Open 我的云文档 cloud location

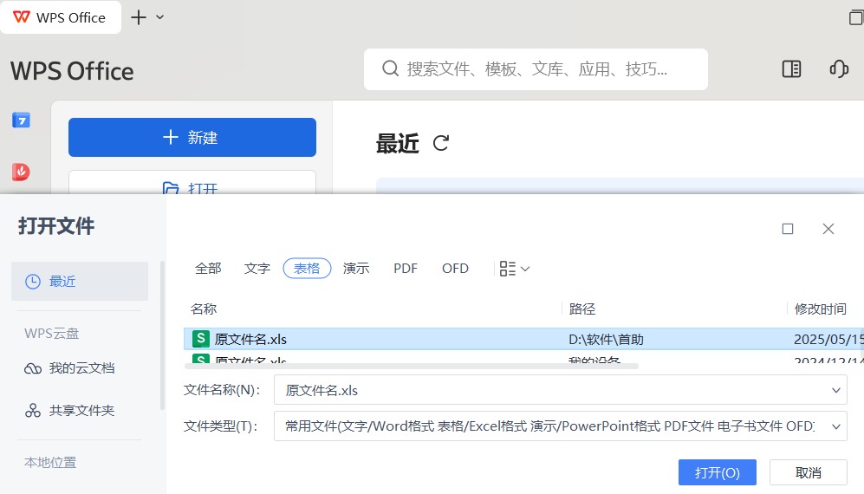pos(80,368)
